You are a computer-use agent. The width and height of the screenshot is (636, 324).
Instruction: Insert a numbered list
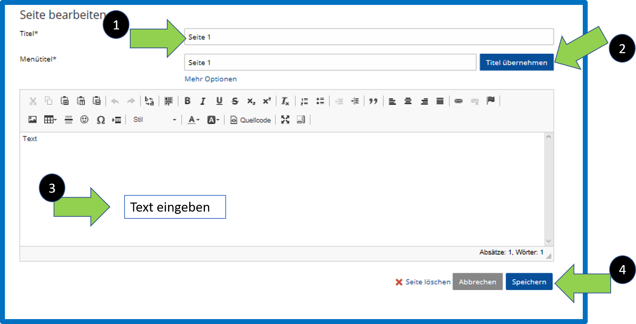(x=304, y=101)
